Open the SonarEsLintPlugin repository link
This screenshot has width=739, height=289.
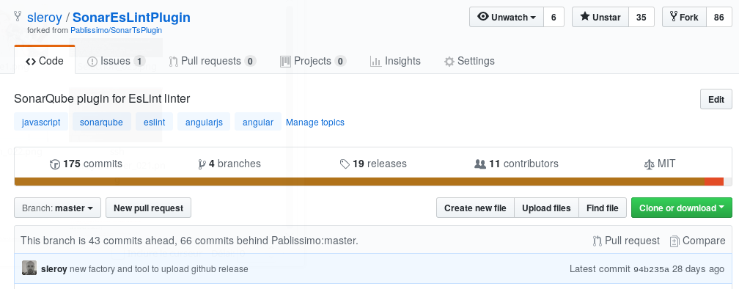pyautogui.click(x=131, y=18)
